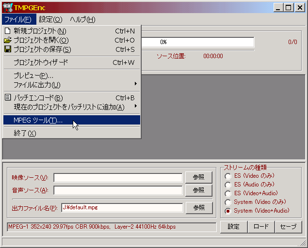
Task: Click the new project page icon
Action: pos(7,31)
